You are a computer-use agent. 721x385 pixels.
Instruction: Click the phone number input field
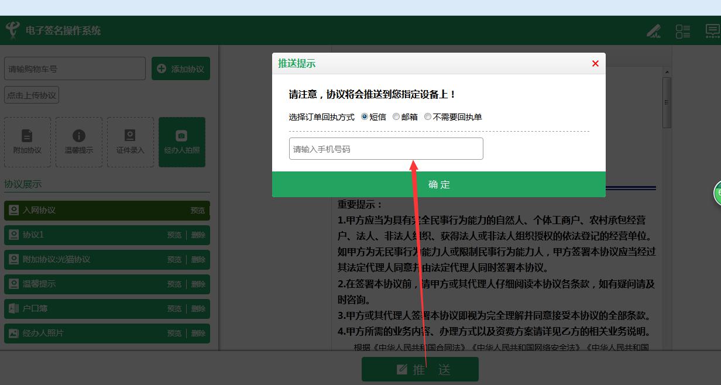[x=386, y=149]
